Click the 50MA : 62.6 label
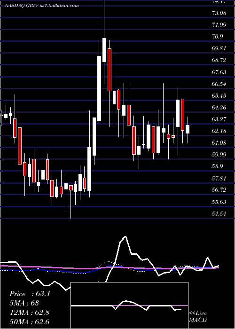Screen dimensions: 235x329 [29, 321]
